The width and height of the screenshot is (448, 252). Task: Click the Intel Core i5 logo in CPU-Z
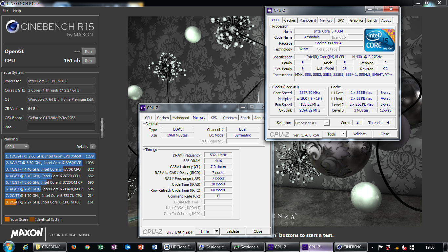click(379, 40)
